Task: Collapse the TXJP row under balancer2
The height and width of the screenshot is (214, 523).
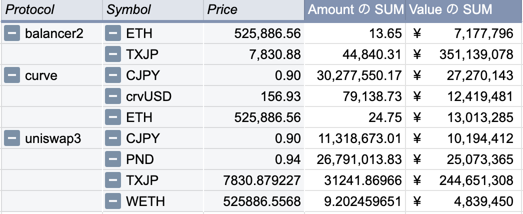Action: (113, 54)
